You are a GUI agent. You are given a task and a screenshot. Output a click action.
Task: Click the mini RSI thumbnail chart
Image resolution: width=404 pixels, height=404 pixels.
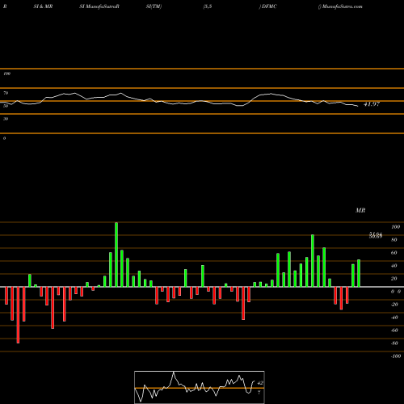click(200, 387)
